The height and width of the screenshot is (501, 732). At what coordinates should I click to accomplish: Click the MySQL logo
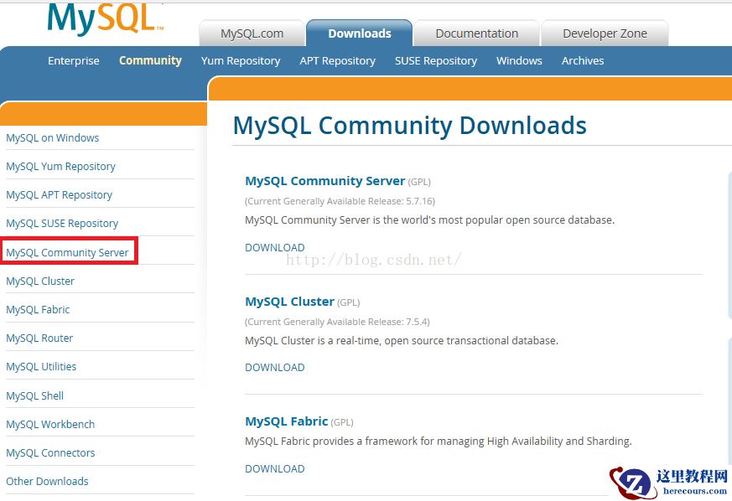coord(106,18)
